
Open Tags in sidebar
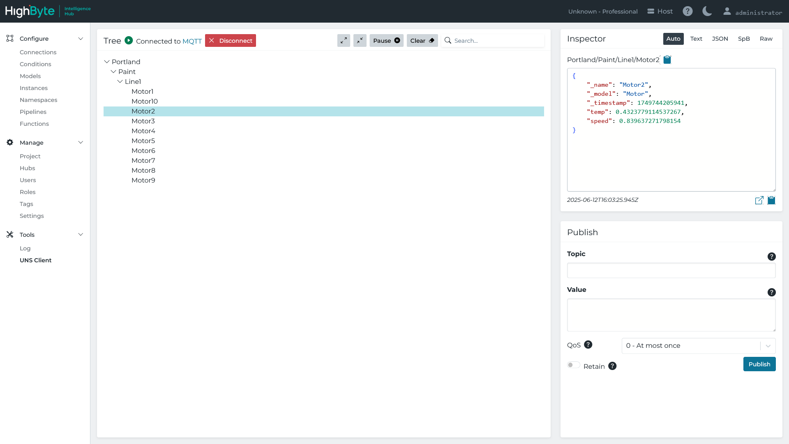coord(26,204)
